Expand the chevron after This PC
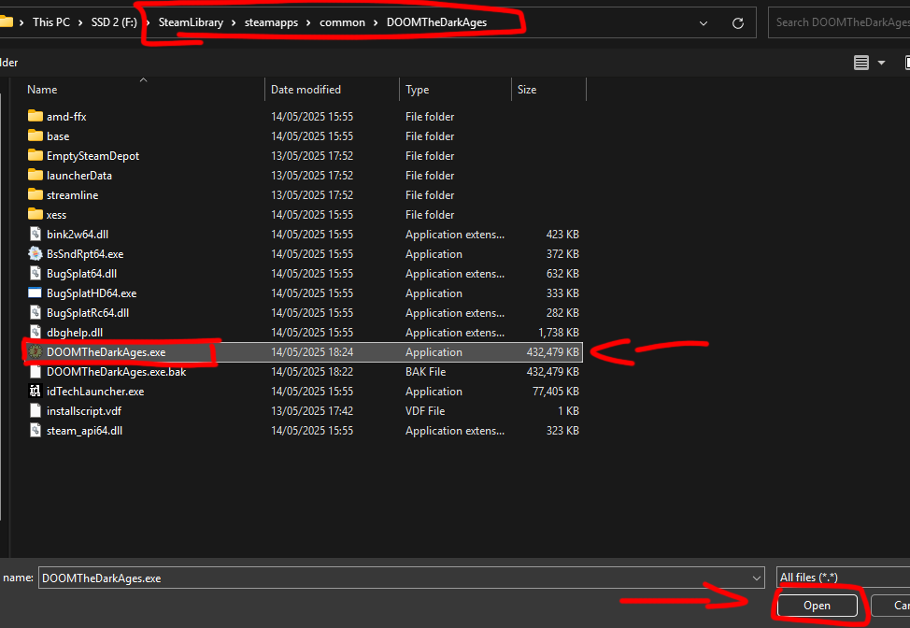Screen dimensions: 910x628 click(x=80, y=22)
